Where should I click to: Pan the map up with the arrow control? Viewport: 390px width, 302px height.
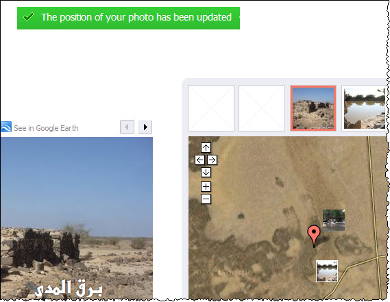coord(206,148)
